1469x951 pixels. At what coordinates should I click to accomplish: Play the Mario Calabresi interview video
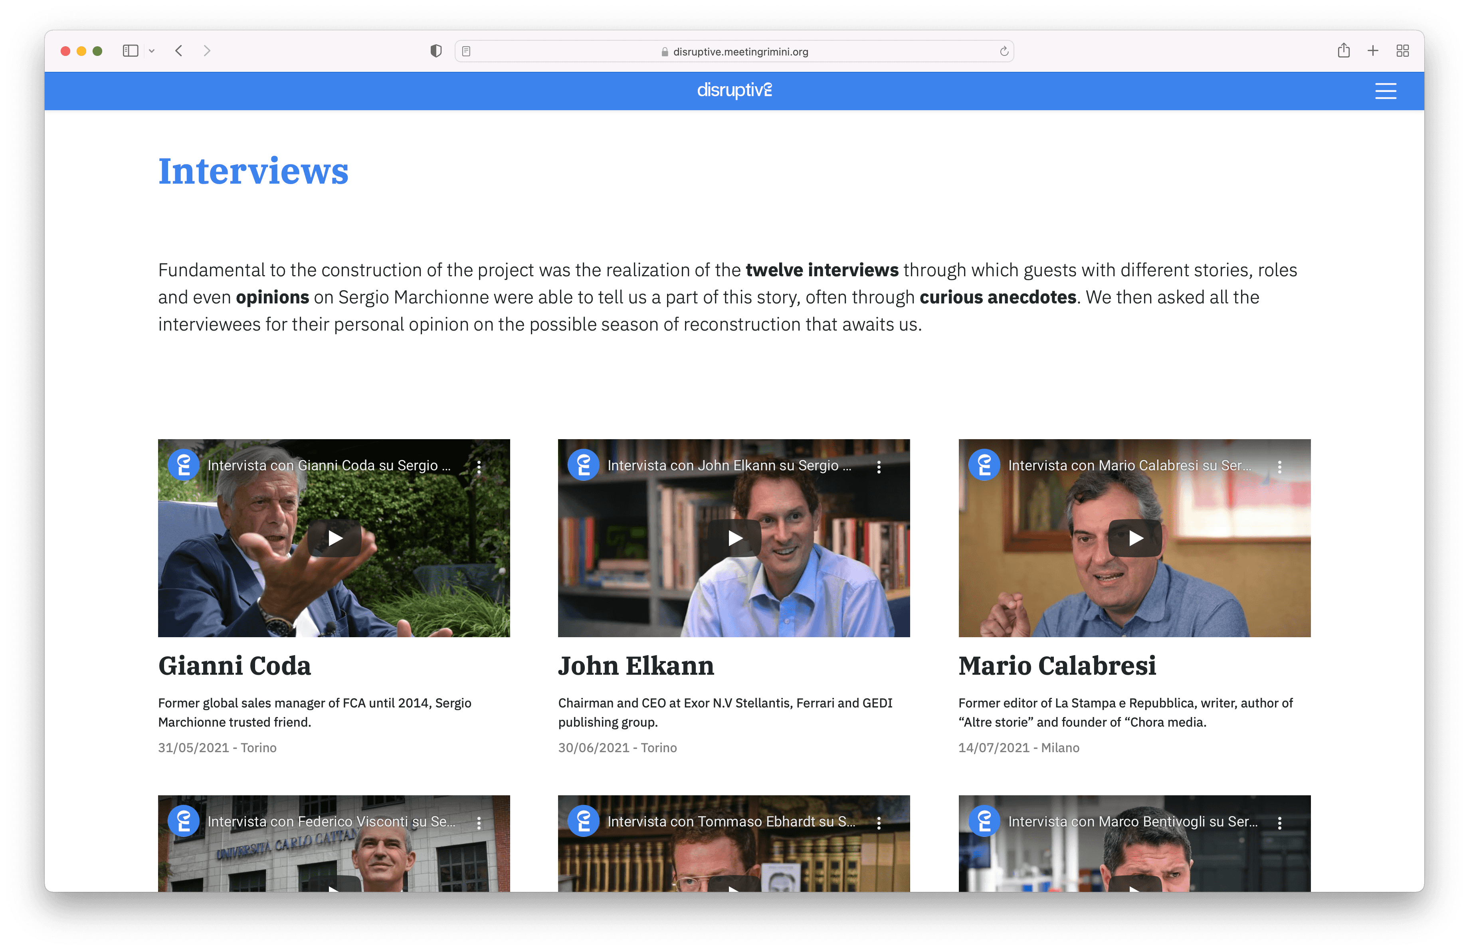pyautogui.click(x=1134, y=538)
